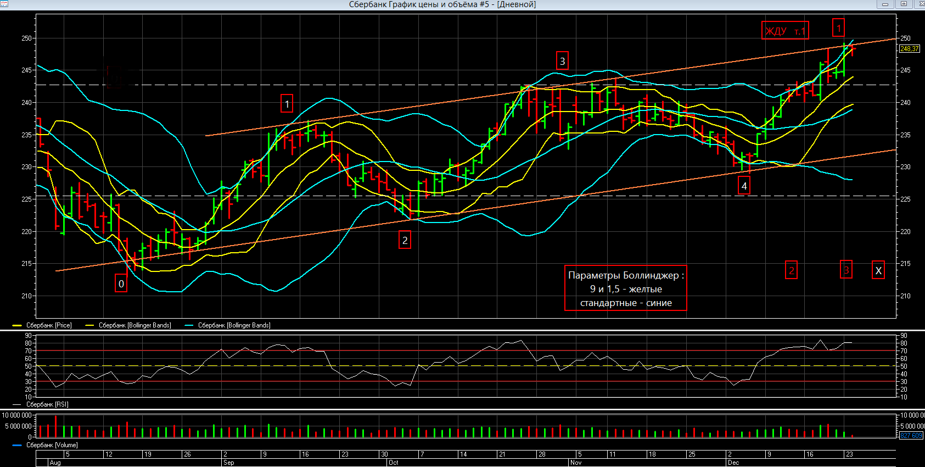Restore the chart window size
Viewport: 925px width, 467px height.
904,4
